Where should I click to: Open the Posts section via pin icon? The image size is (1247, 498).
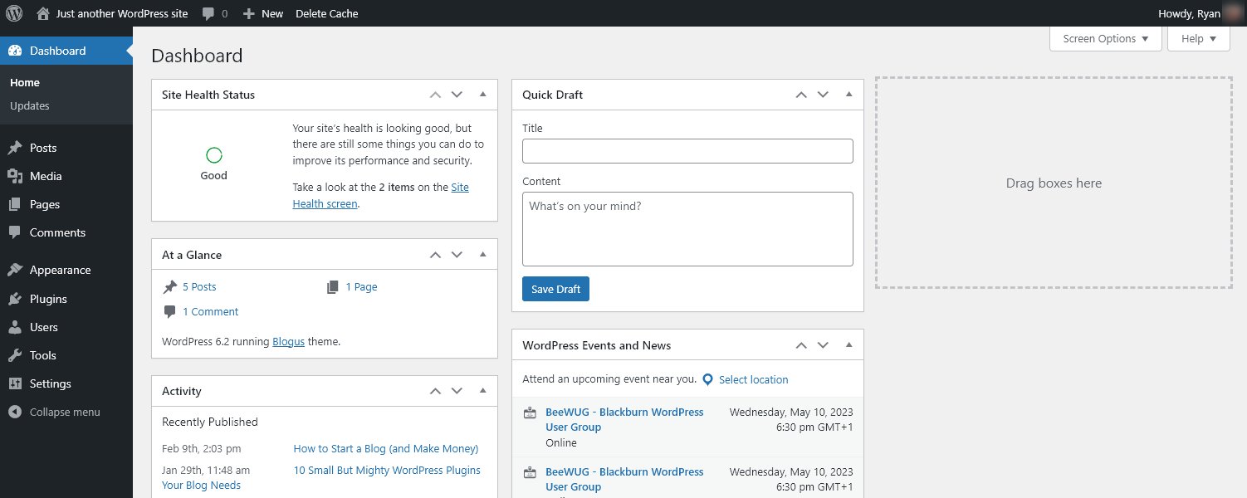coord(16,147)
